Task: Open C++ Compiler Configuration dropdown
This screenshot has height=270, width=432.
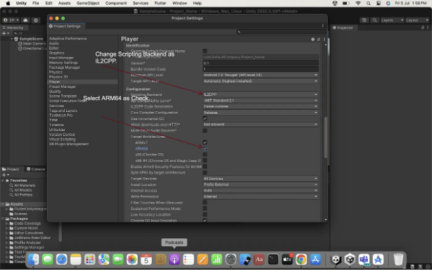Action: coord(260,112)
